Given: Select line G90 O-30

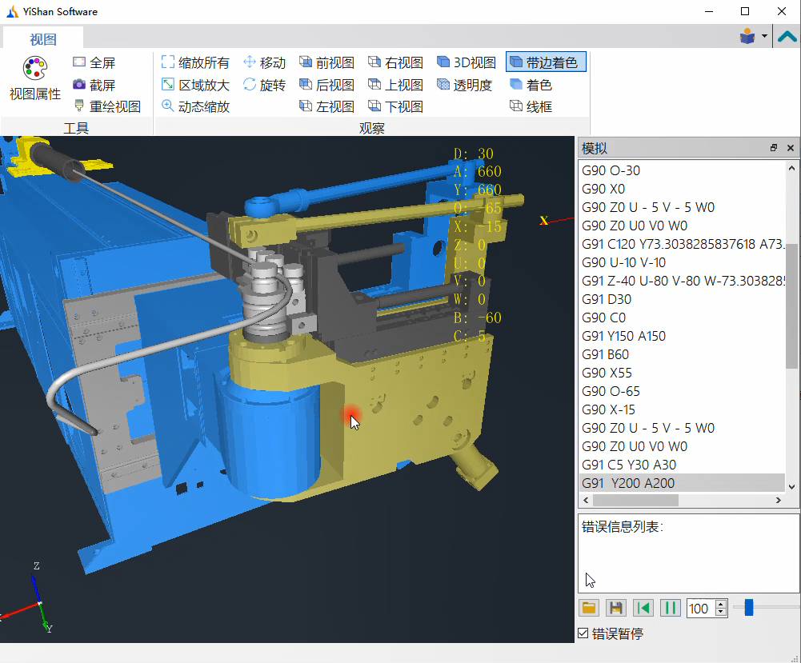Looking at the screenshot, I should 682,170.
